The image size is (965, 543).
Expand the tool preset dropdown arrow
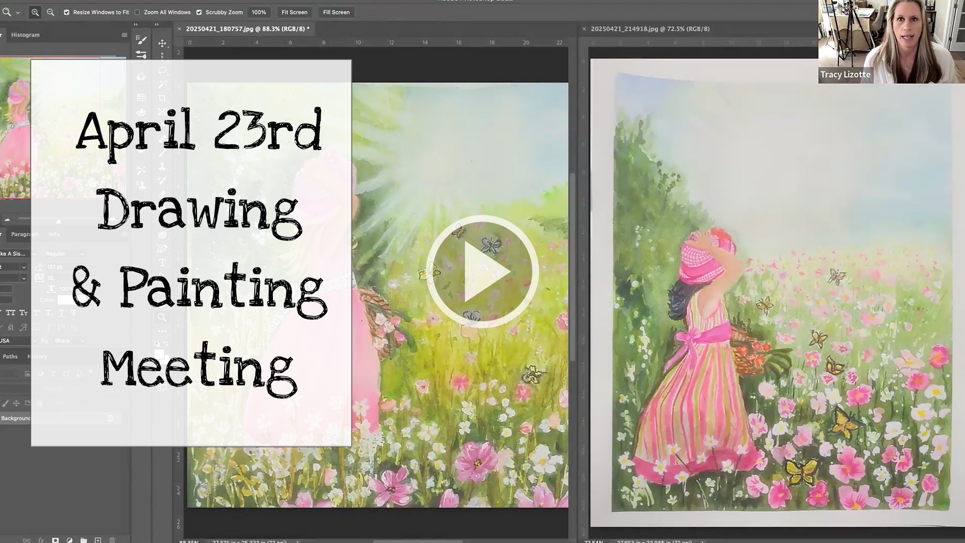point(18,13)
